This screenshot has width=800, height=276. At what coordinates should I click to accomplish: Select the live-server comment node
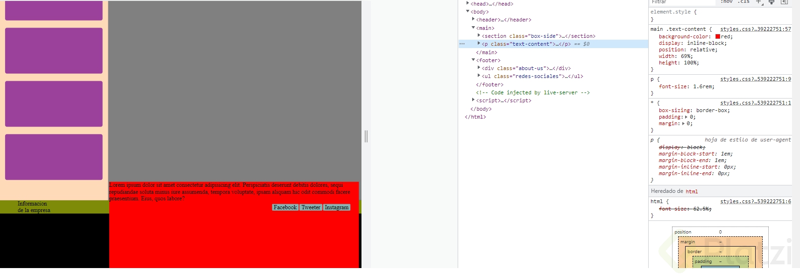coord(533,92)
